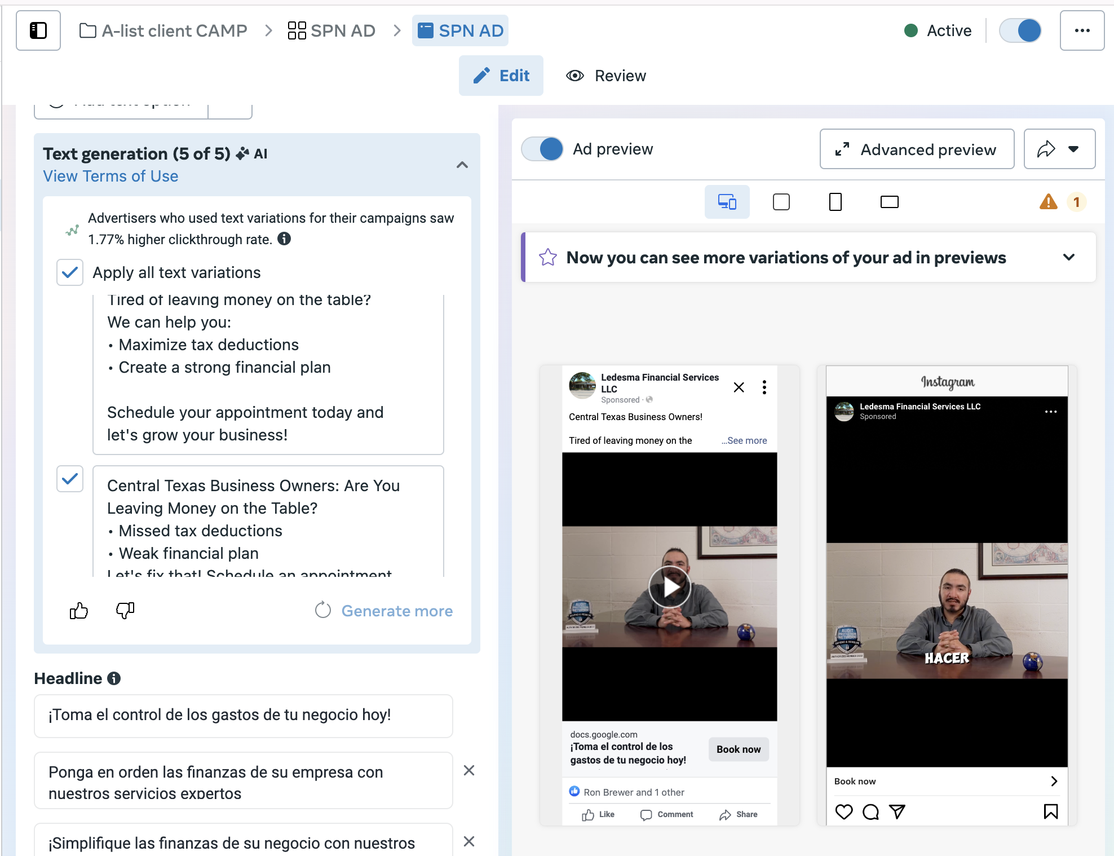Select the vertical story preview format icon
This screenshot has width=1114, height=856.
835,202
